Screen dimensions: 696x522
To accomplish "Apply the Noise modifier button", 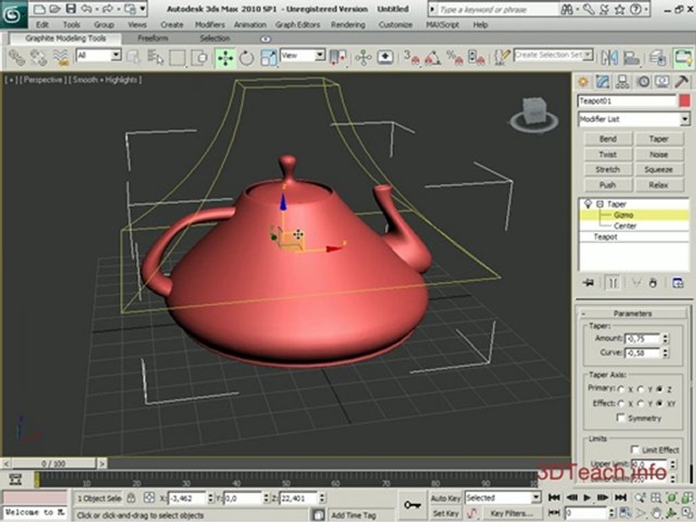I will click(659, 154).
